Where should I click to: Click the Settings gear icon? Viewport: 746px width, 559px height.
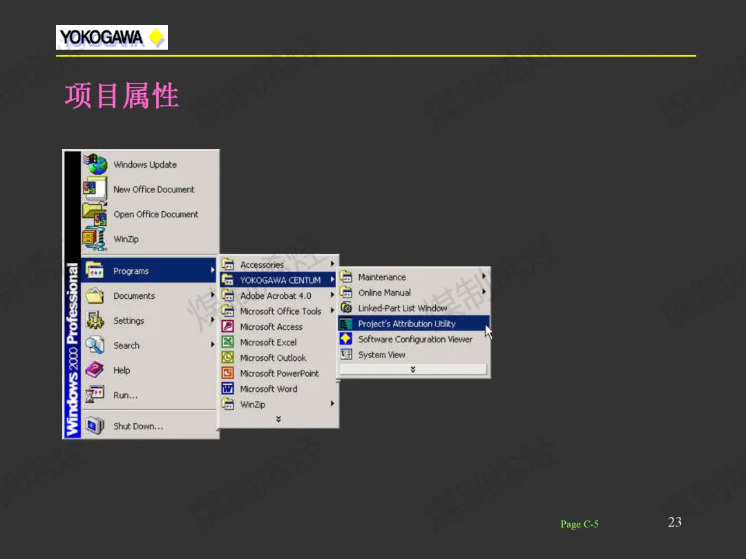pos(95,320)
